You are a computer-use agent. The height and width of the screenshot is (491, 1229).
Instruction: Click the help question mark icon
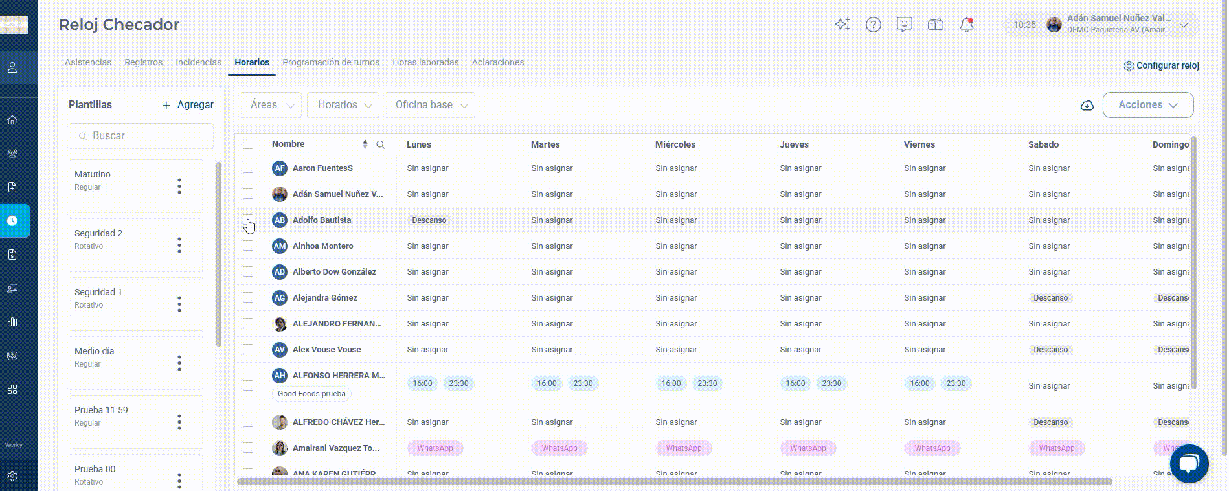[874, 25]
